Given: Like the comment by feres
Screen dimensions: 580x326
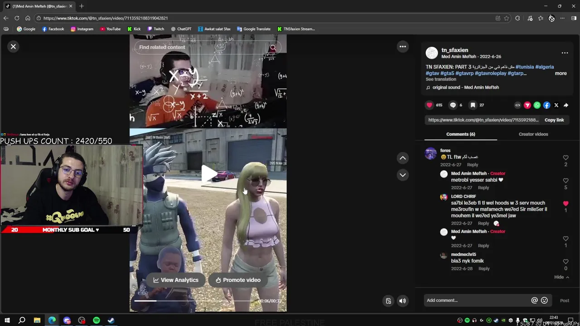Looking at the screenshot, I should pyautogui.click(x=565, y=158).
